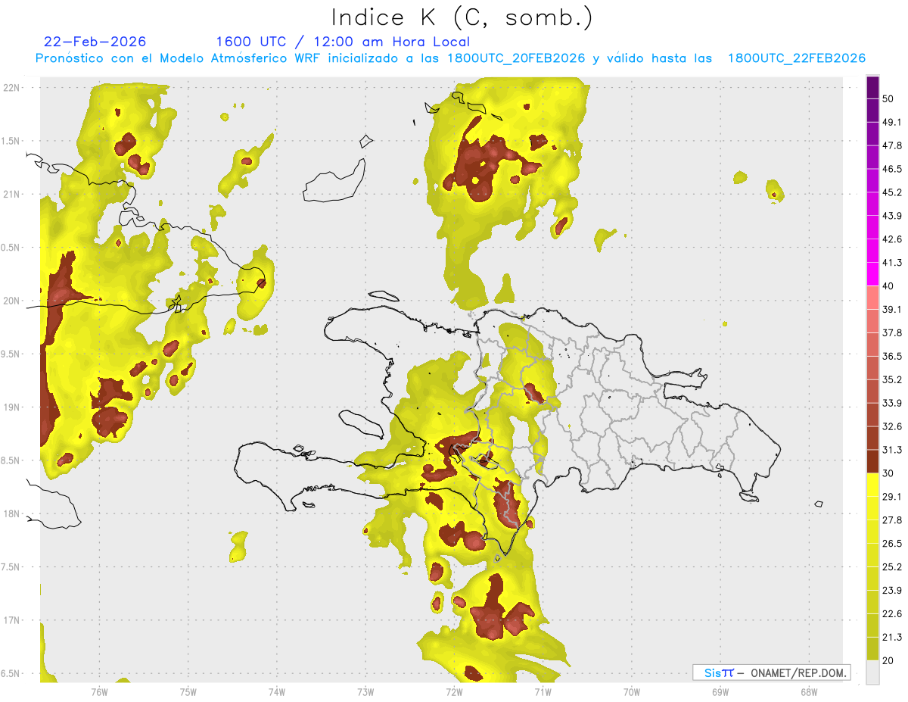This screenshot has width=908, height=702.
Task: Click the '29.1' color scale value
Action: pos(892,497)
